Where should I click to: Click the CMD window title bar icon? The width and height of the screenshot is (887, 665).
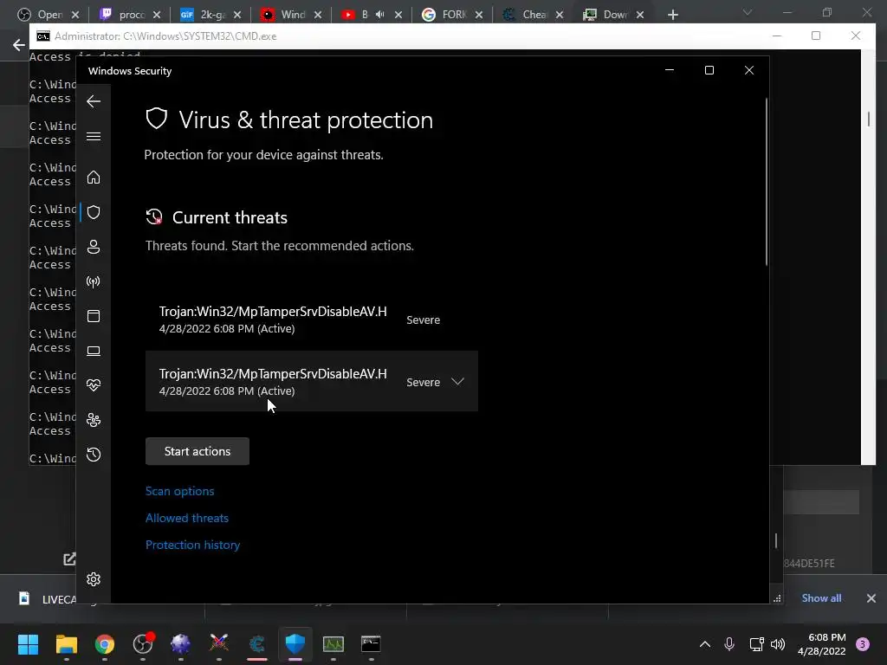point(43,36)
